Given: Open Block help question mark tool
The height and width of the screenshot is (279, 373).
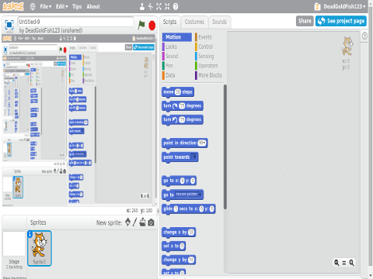Looking at the screenshot, I should (x=176, y=6).
